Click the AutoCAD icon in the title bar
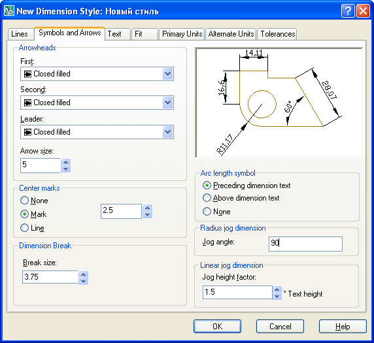 9,10
